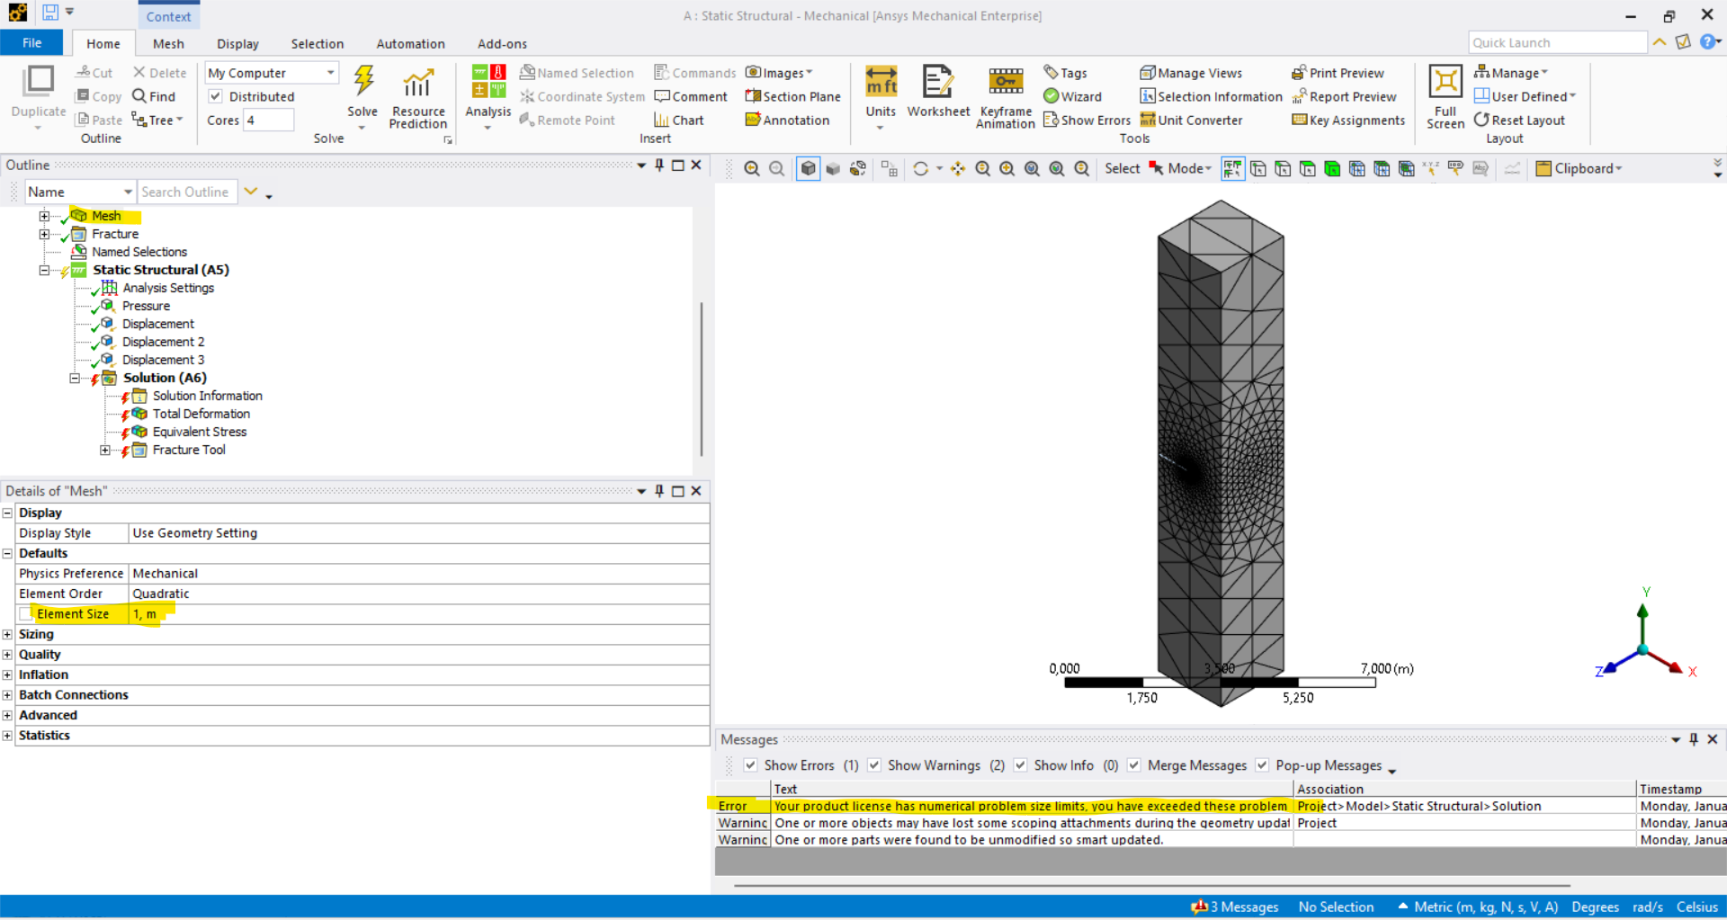Disable Pop-up Messages checkbox
This screenshot has height=920, width=1727.
click(1262, 765)
